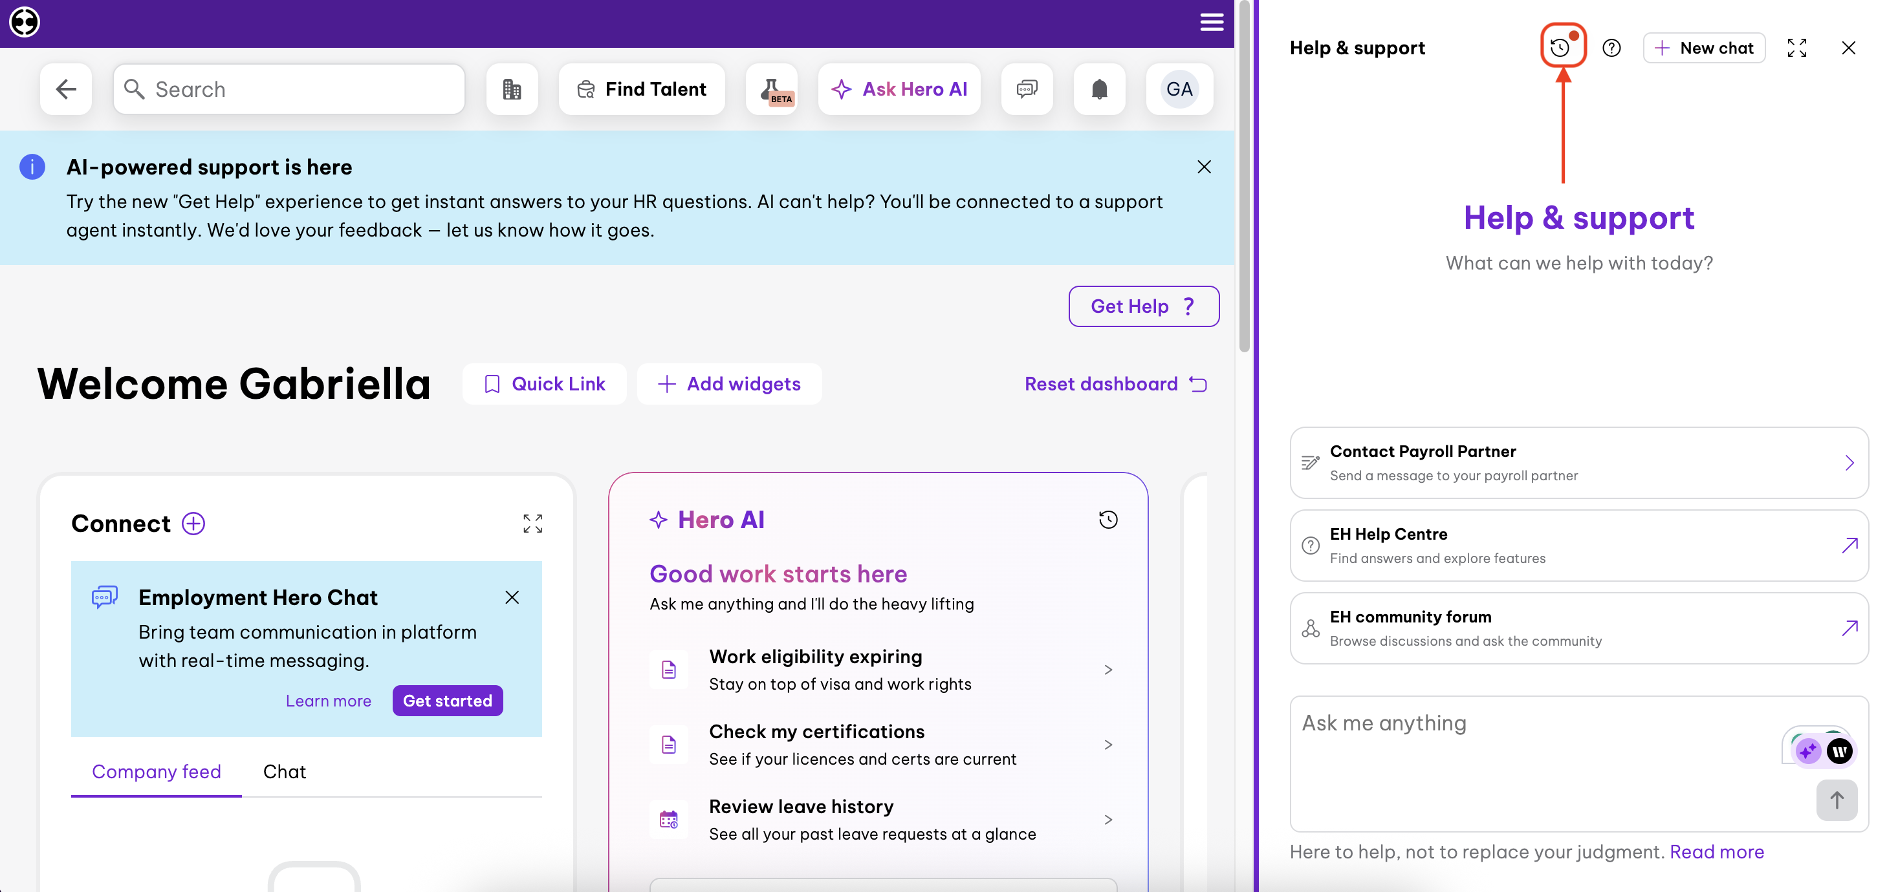Viewport: 1898px width, 892px height.
Task: Click the Get Help button
Action: click(x=1144, y=306)
